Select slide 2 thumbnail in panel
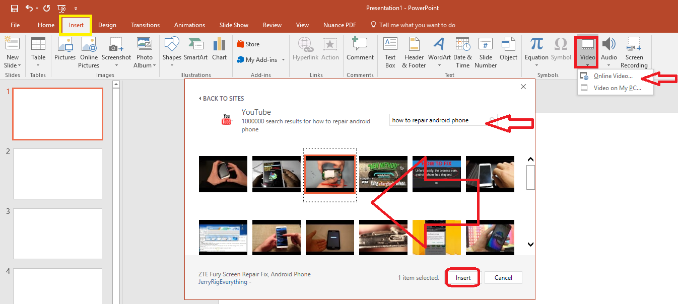The width and height of the screenshot is (678, 304). point(57,174)
